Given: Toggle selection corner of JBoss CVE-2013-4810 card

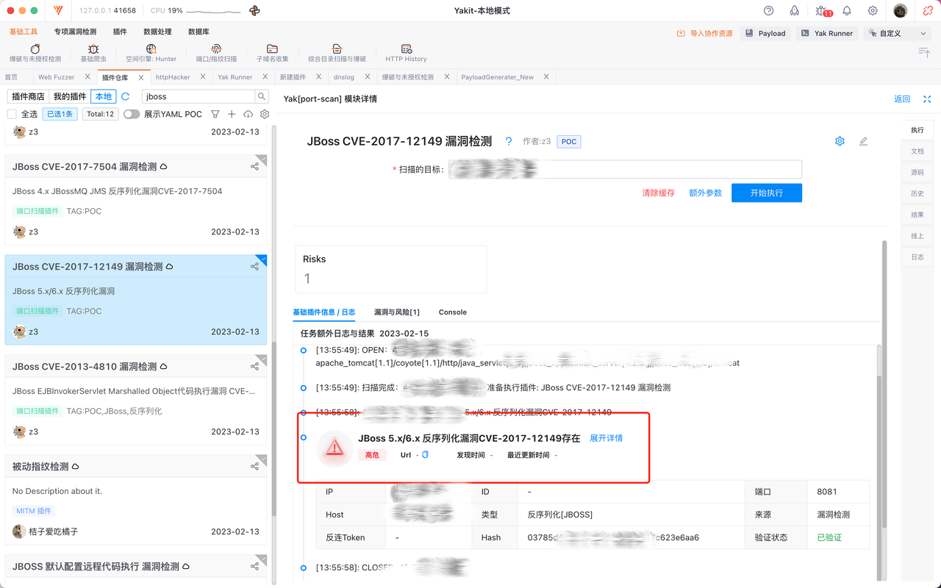Looking at the screenshot, I should tap(262, 359).
